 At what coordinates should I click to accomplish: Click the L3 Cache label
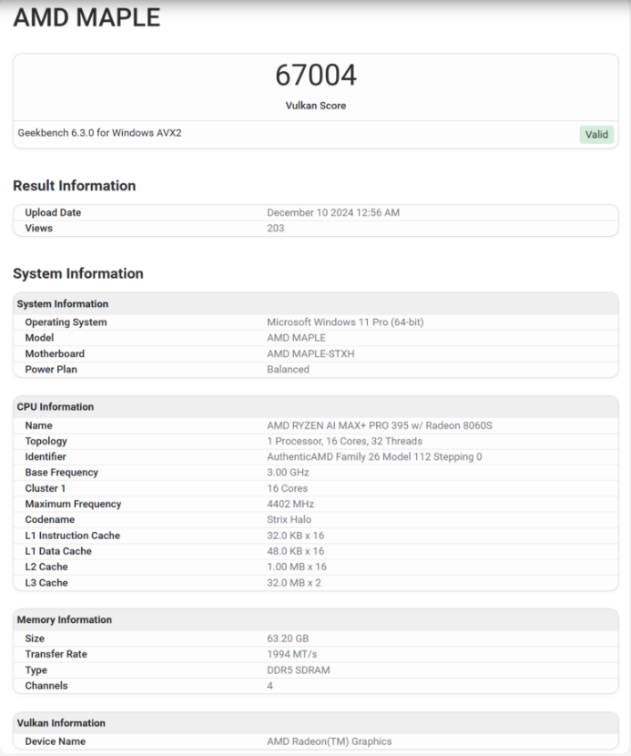point(46,582)
